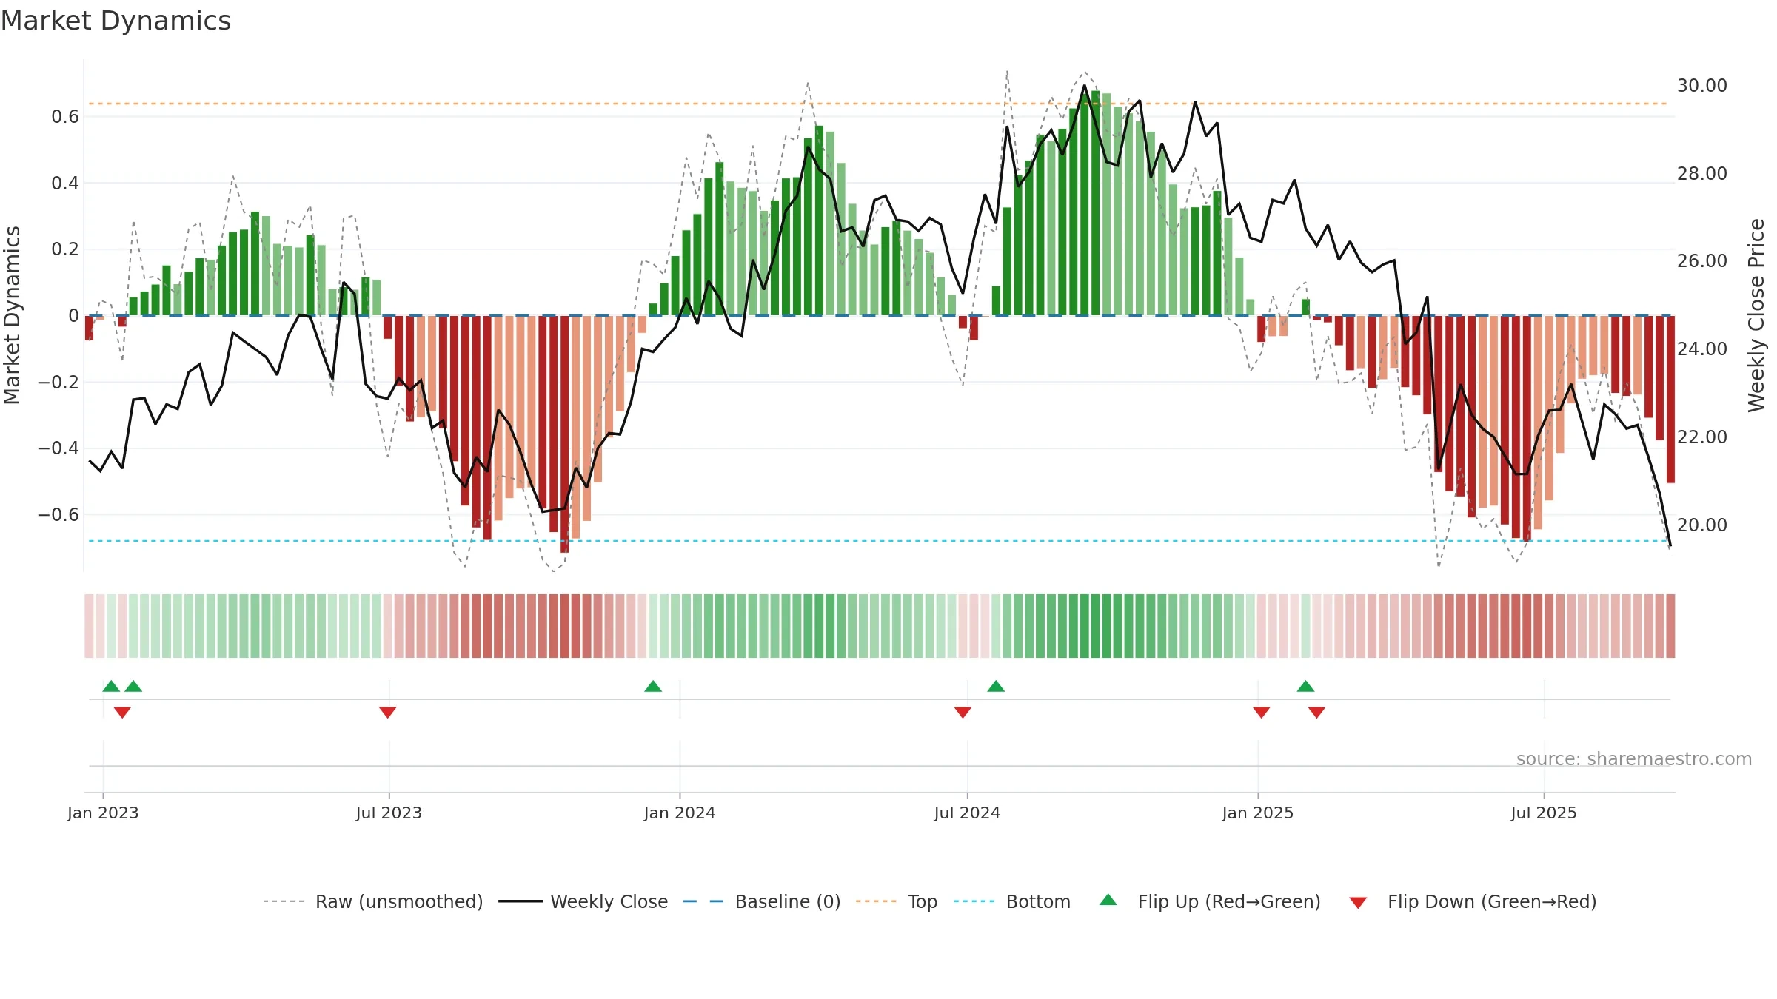Click the 22.00 price axis label
Screen dimensions: 1777x999
click(x=1702, y=437)
